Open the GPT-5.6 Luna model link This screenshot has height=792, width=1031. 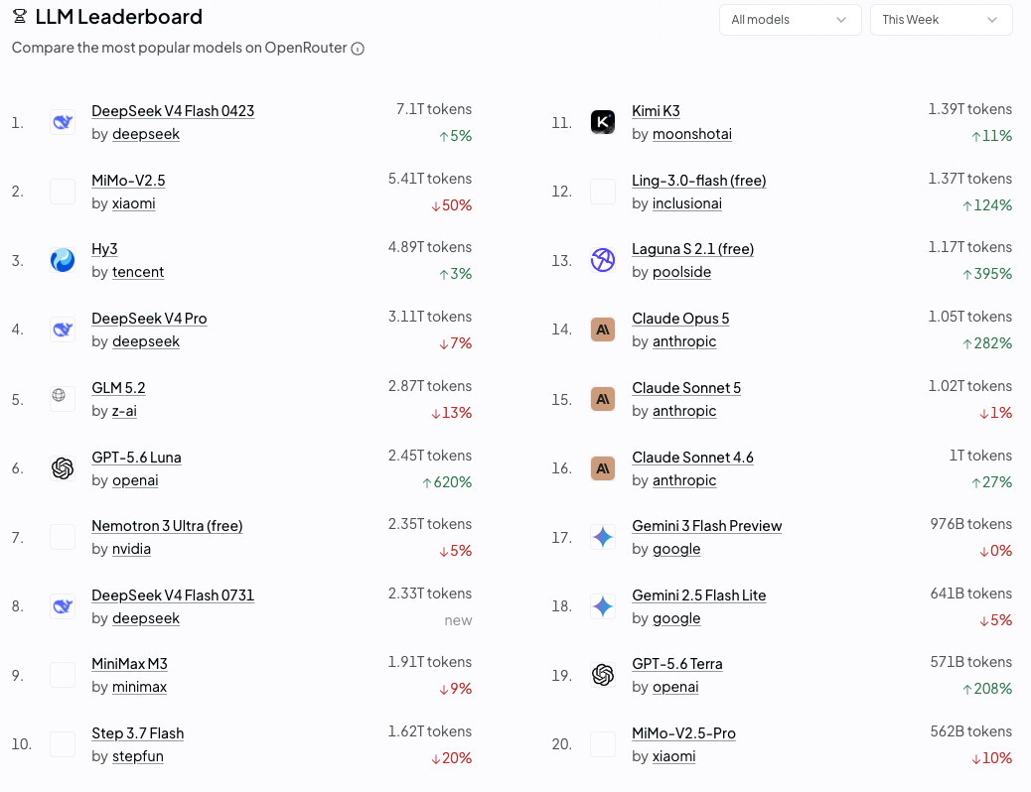click(x=136, y=458)
